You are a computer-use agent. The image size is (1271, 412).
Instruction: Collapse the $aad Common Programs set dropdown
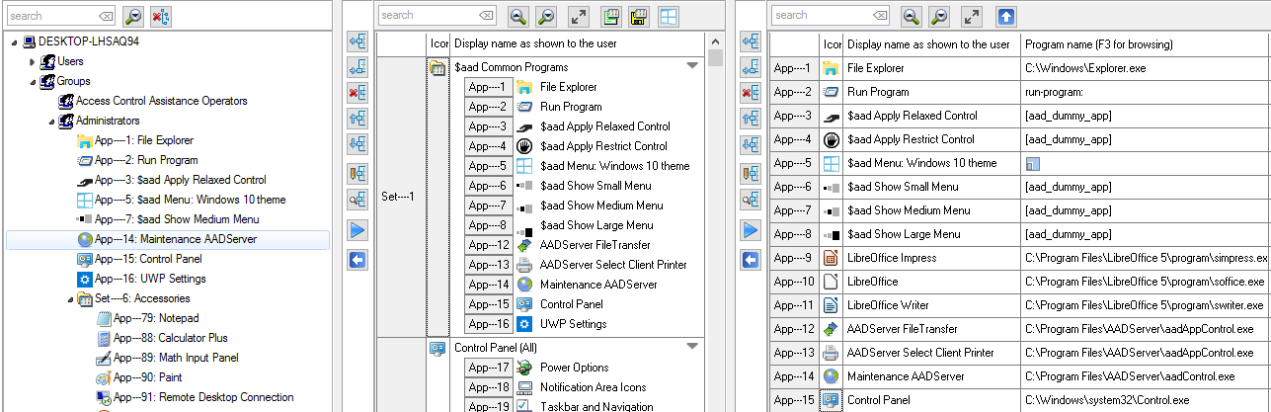pyautogui.click(x=692, y=66)
